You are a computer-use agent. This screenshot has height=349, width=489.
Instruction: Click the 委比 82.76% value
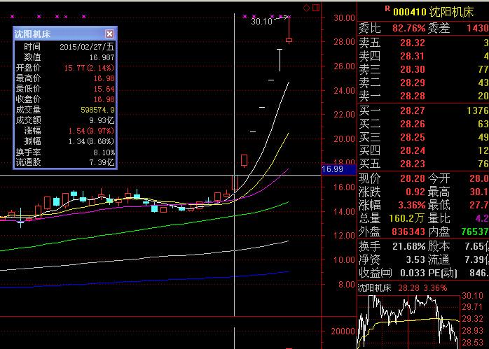[408, 28]
